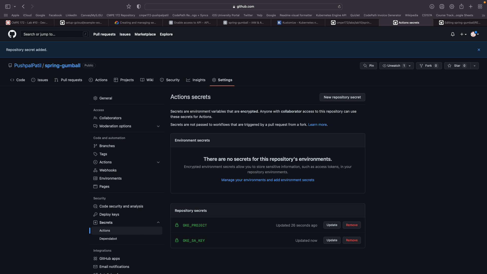The height and width of the screenshot is (274, 487).
Task: Star the spring-gumball repository
Action: pos(457,66)
